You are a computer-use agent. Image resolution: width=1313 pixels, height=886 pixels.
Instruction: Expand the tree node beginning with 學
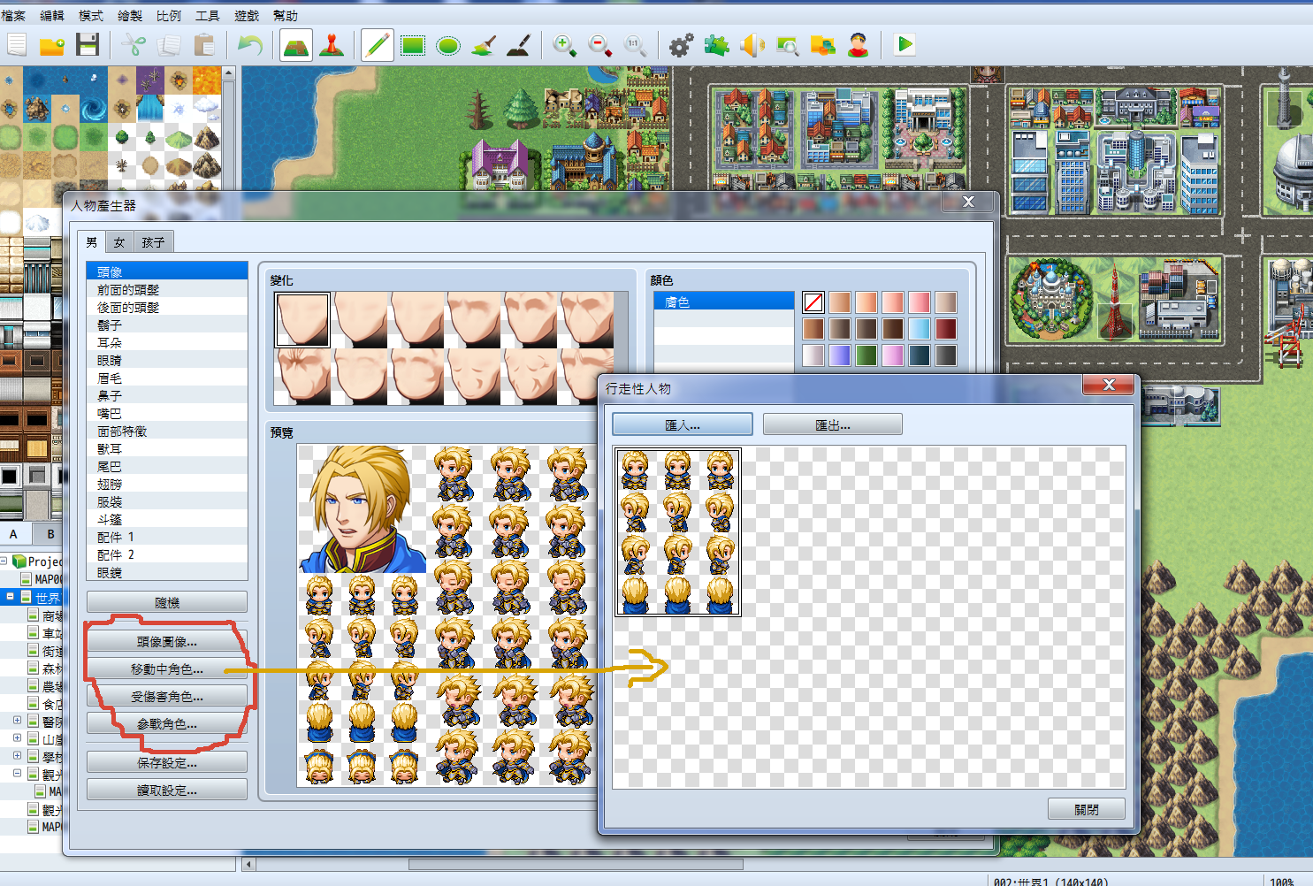(x=17, y=756)
